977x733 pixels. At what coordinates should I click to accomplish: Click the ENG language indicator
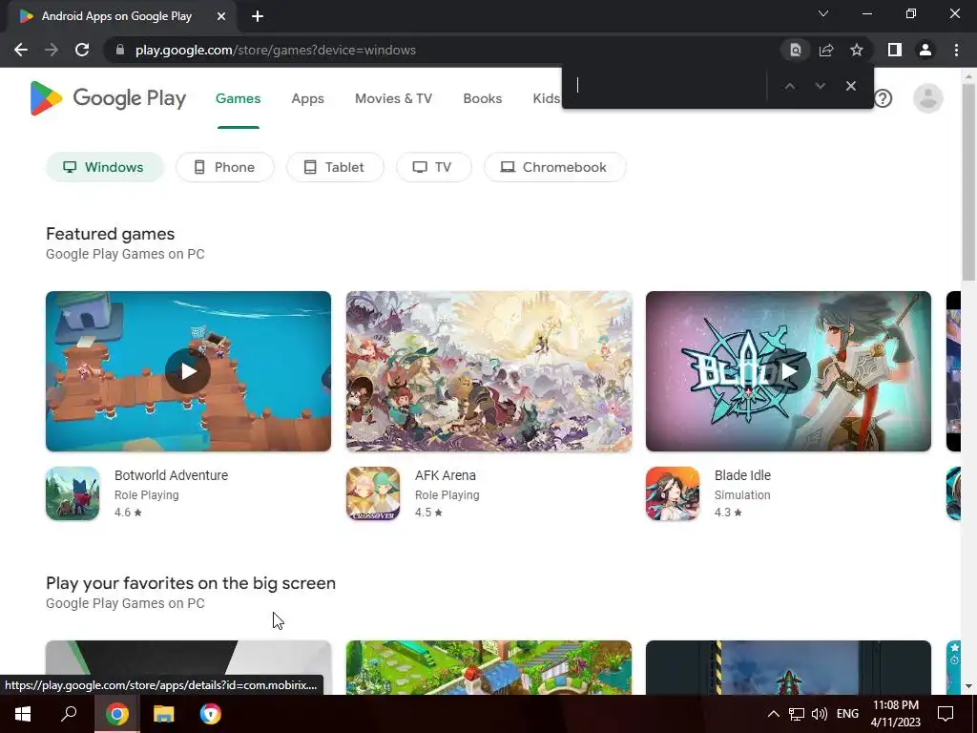[x=847, y=714]
